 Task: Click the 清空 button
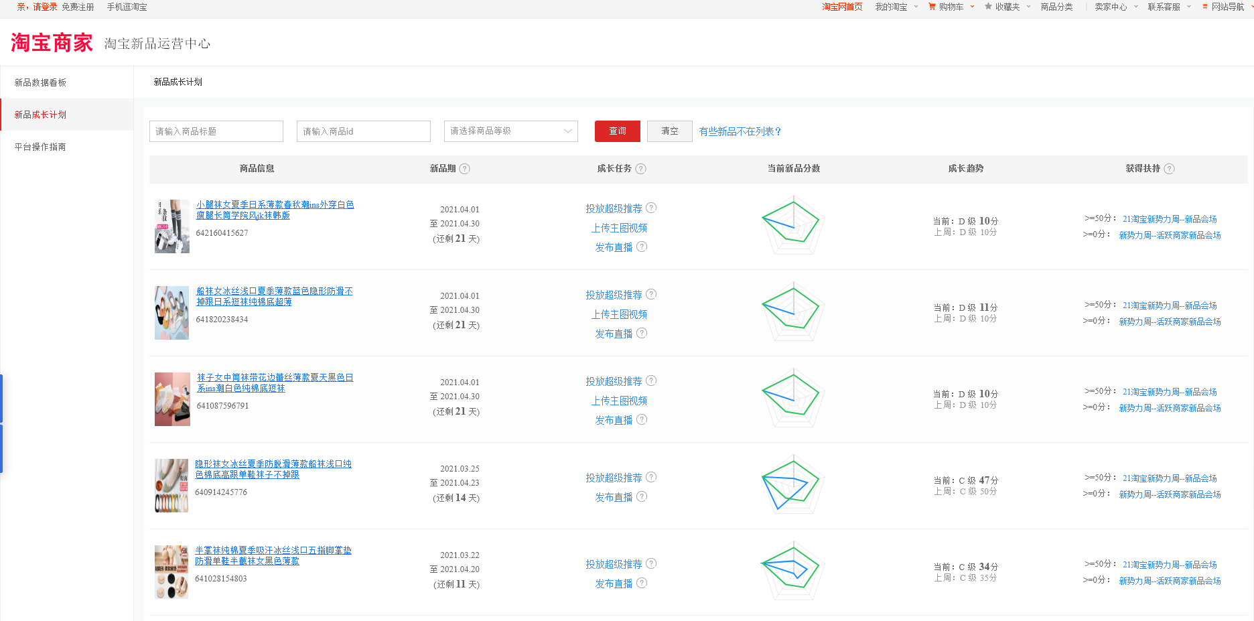[670, 131]
